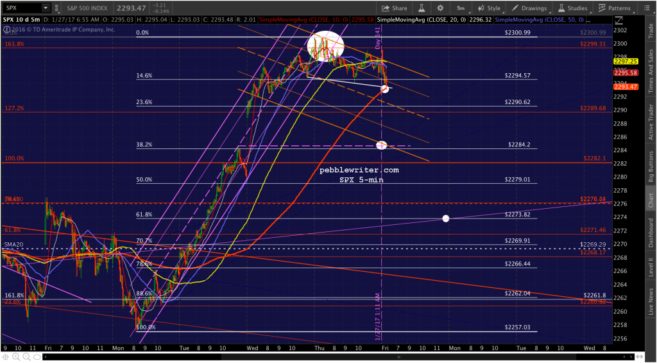Click the $2294.57 Fibonacci level label
This screenshot has width=657, height=363.
518,76
